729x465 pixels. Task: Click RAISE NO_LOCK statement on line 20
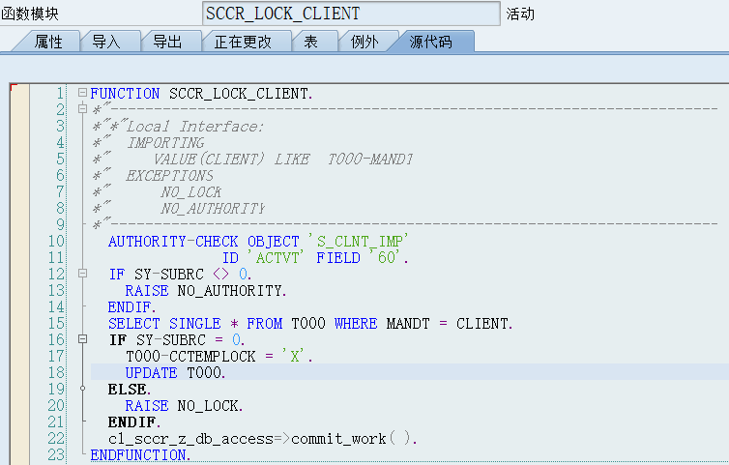(184, 405)
